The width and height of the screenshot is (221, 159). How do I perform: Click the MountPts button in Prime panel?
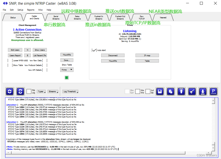point(113,61)
